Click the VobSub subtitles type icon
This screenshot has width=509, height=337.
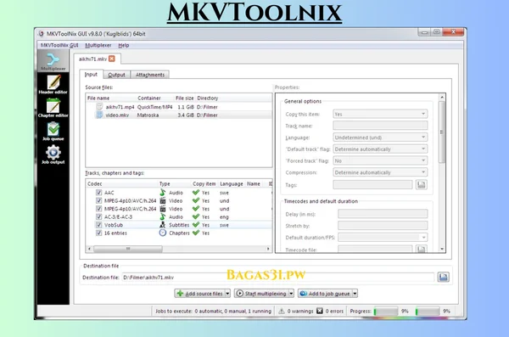163,225
